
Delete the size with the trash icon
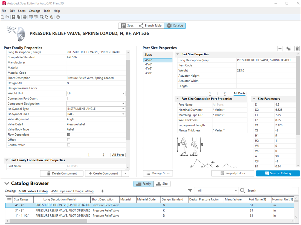(297, 49)
